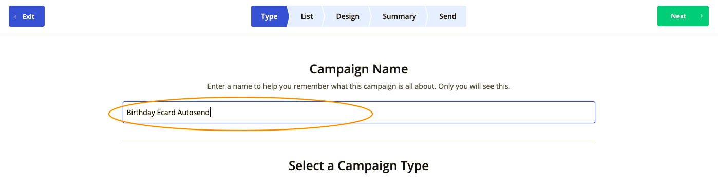Click the left chevron icon in Exit button

pos(15,16)
